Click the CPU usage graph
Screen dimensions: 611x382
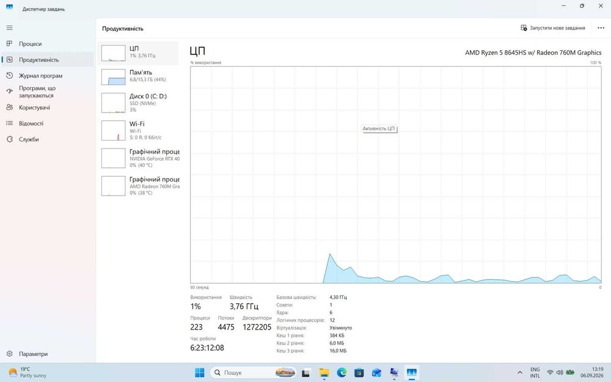[x=395, y=175]
